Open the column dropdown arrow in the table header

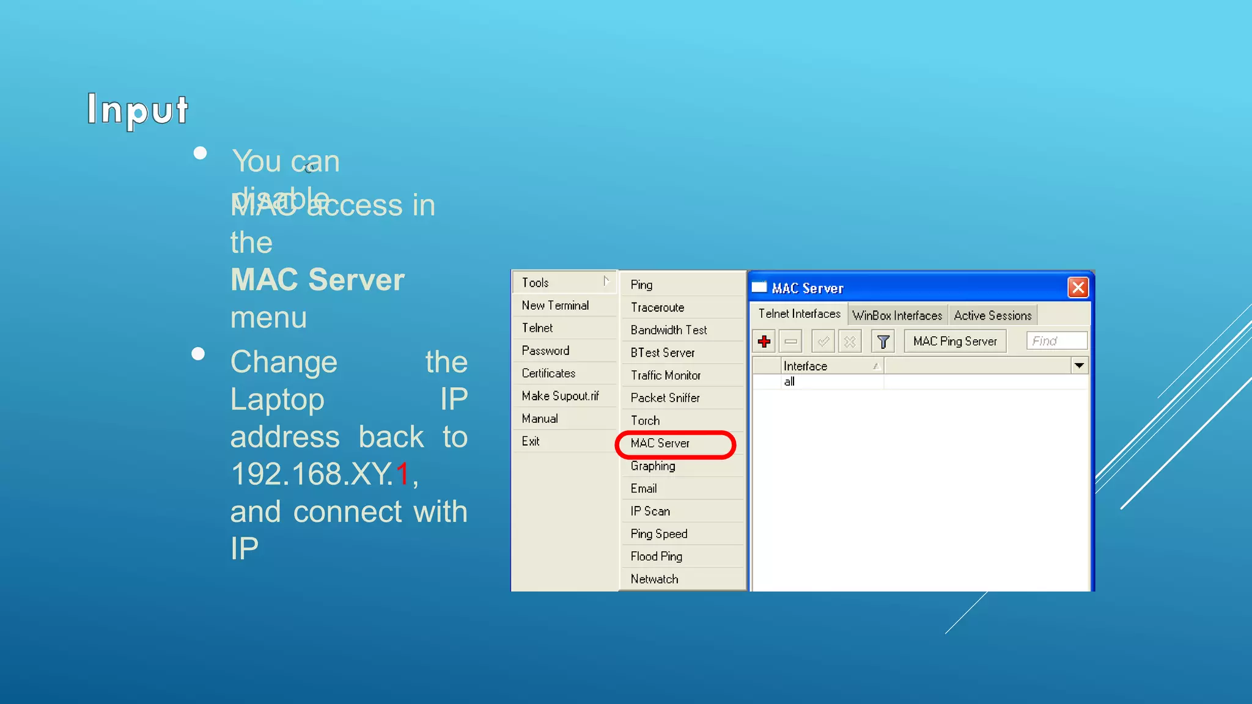pos(1079,365)
